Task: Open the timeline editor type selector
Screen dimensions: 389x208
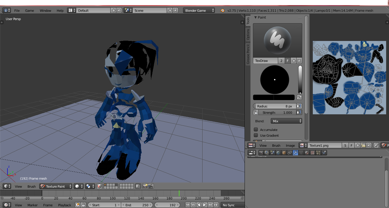Action: 7,205
